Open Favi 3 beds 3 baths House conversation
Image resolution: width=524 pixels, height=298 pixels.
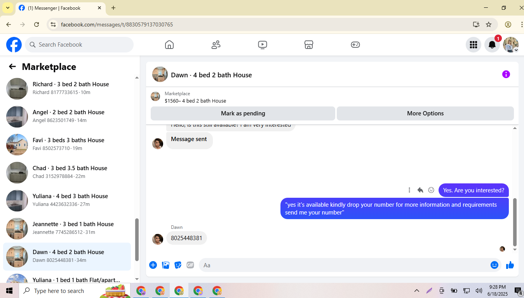click(x=67, y=145)
